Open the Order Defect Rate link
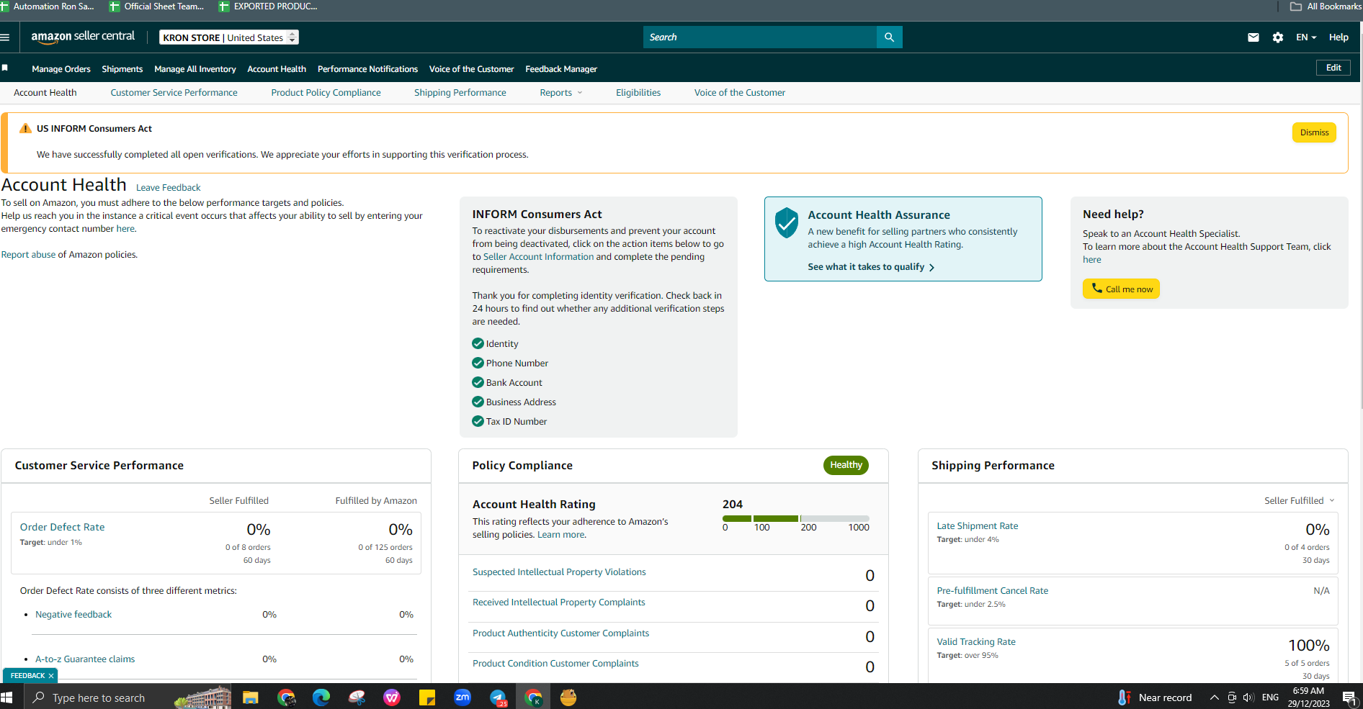The width and height of the screenshot is (1363, 709). 63,528
